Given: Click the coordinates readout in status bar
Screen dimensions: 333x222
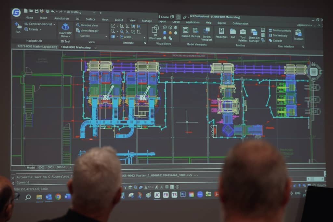Looking at the screenshot, I should tap(31, 189).
